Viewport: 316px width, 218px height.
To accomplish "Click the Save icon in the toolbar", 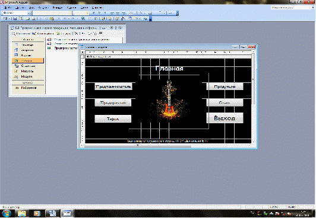I will point(15,19).
